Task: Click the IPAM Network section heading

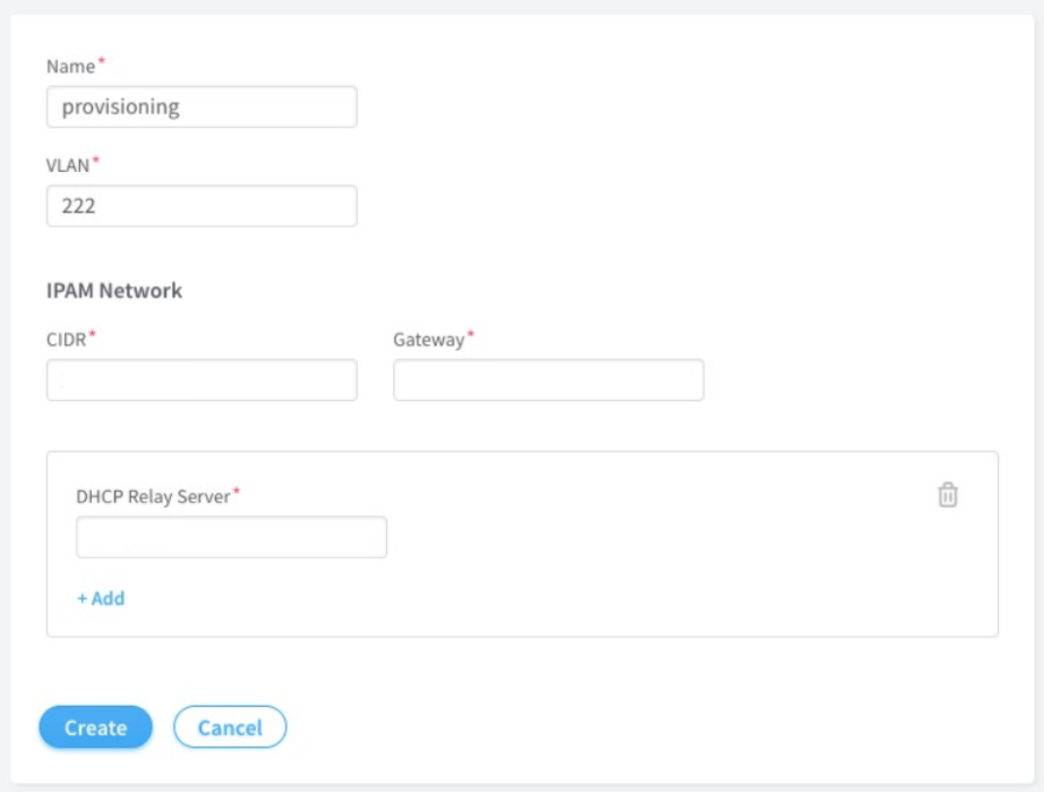Action: tap(114, 290)
